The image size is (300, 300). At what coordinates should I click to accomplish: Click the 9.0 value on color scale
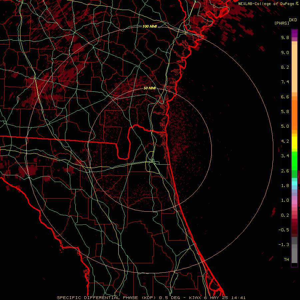point(285,52)
